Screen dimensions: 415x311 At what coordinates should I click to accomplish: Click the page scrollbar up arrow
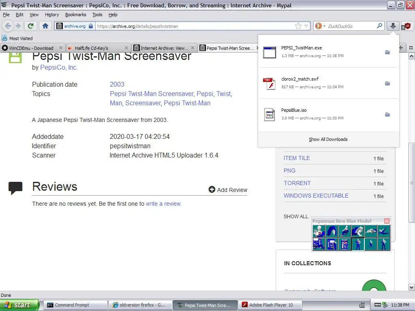pyautogui.click(x=411, y=56)
